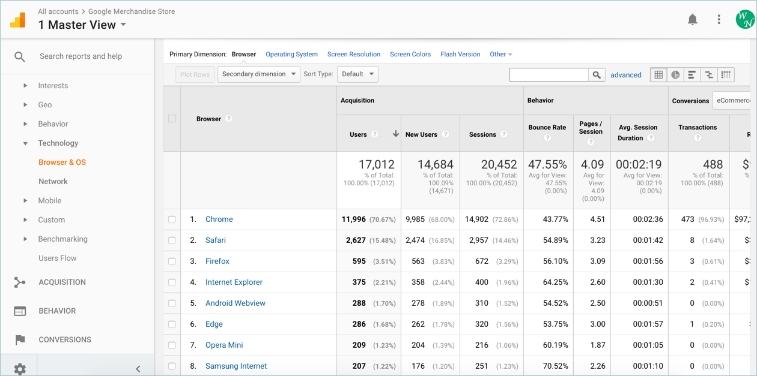Click help icon under Bounce Rate
Screen dimensions: 757x376
[547, 139]
